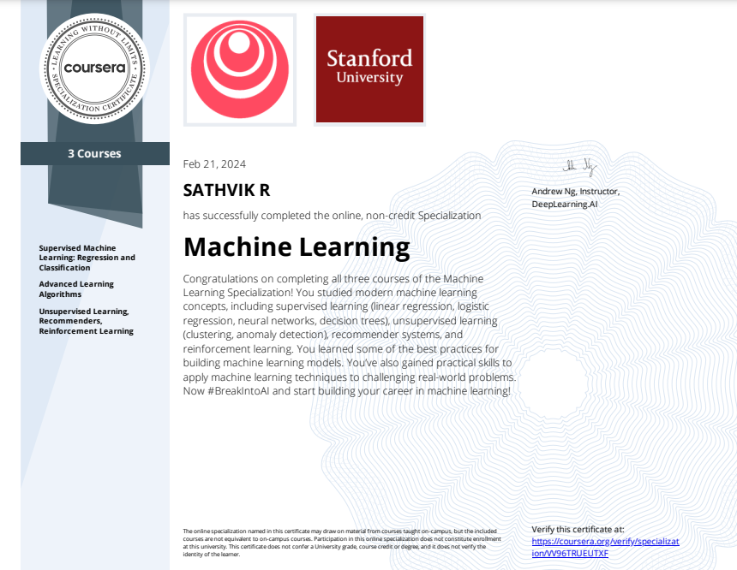Click the recipient name SATHVIK R
The height and width of the screenshot is (570, 737).
[227, 190]
